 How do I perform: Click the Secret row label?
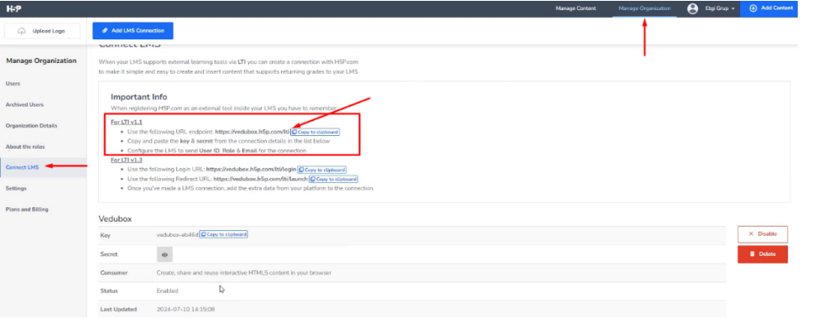click(109, 254)
